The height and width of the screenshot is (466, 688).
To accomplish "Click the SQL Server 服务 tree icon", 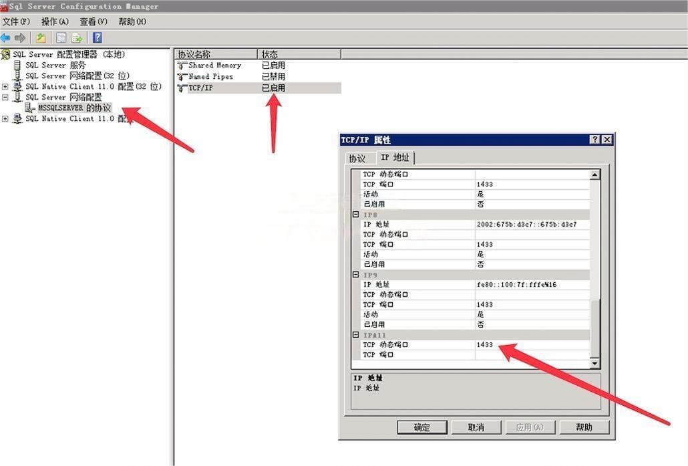I will point(17,66).
